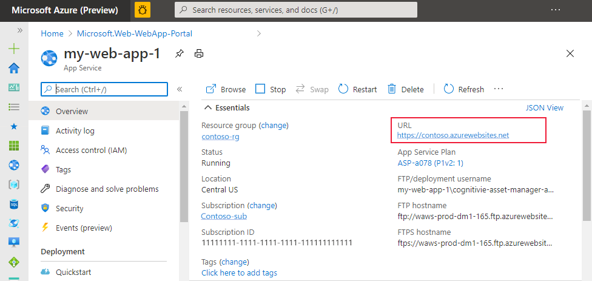This screenshot has width=592, height=281.
Task: Click the print icon beside app title
Action: pos(199,54)
